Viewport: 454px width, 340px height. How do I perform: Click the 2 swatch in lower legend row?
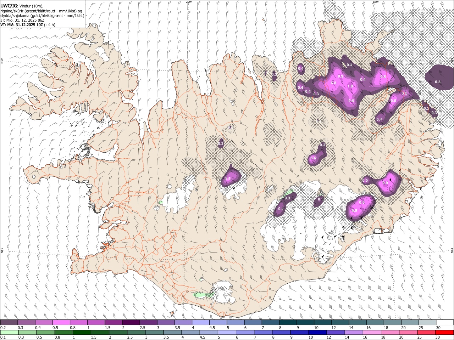[x=118, y=332]
